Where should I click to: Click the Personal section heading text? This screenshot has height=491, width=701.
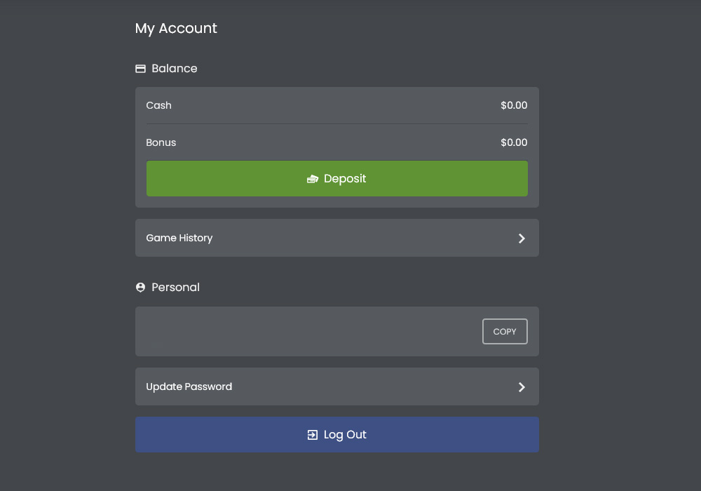pyautogui.click(x=176, y=287)
